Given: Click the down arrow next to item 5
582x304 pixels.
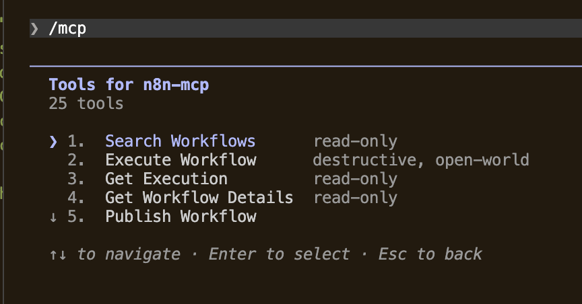Looking at the screenshot, I should coord(53,217).
